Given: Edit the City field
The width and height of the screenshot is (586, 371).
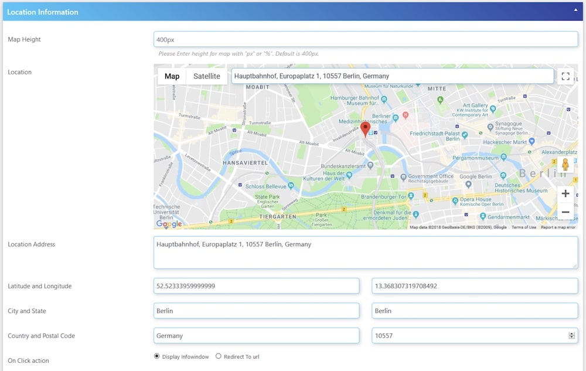Looking at the screenshot, I should tap(257, 311).
